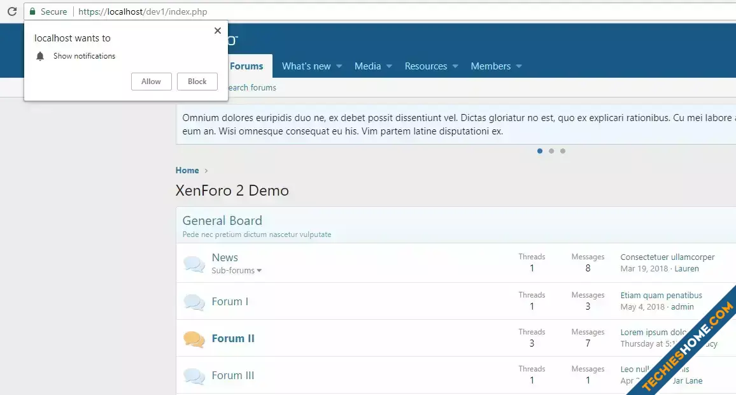
Task: Select the first notice carousel dot
Action: [540, 151]
